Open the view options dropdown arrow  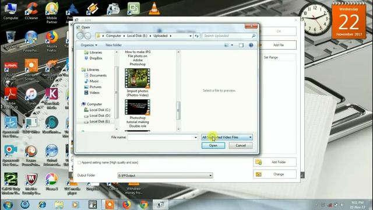232,45
